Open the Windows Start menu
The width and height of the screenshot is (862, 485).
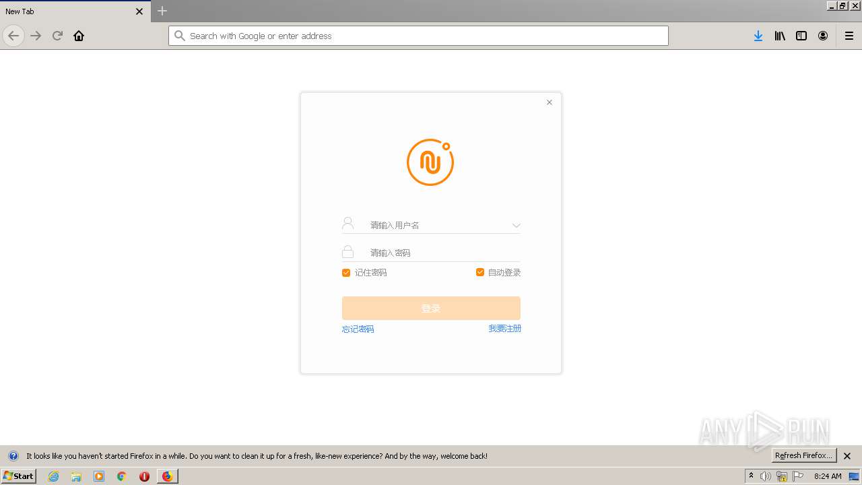pyautogui.click(x=18, y=476)
